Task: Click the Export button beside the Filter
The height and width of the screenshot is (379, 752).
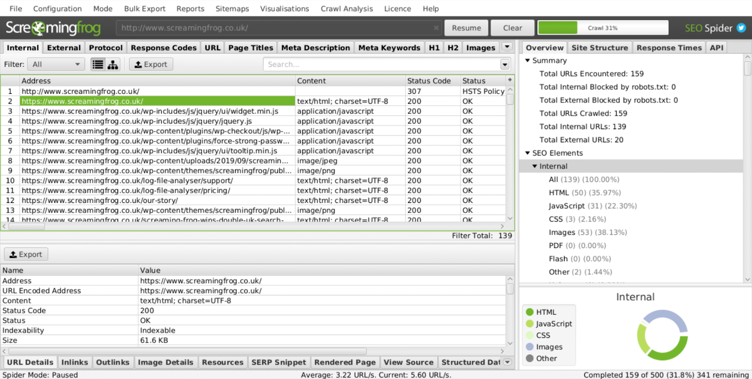Action: pos(151,64)
